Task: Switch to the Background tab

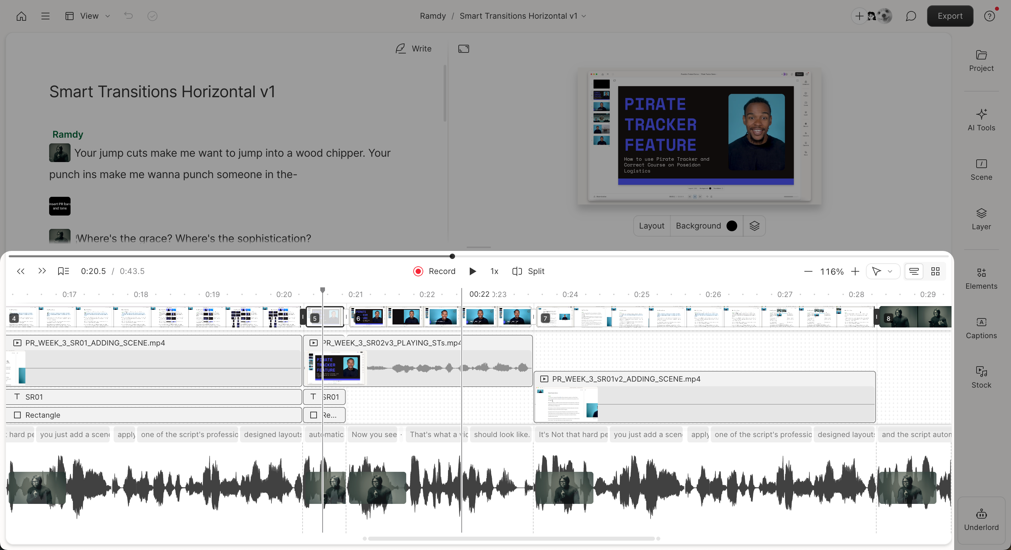Action: pyautogui.click(x=698, y=226)
